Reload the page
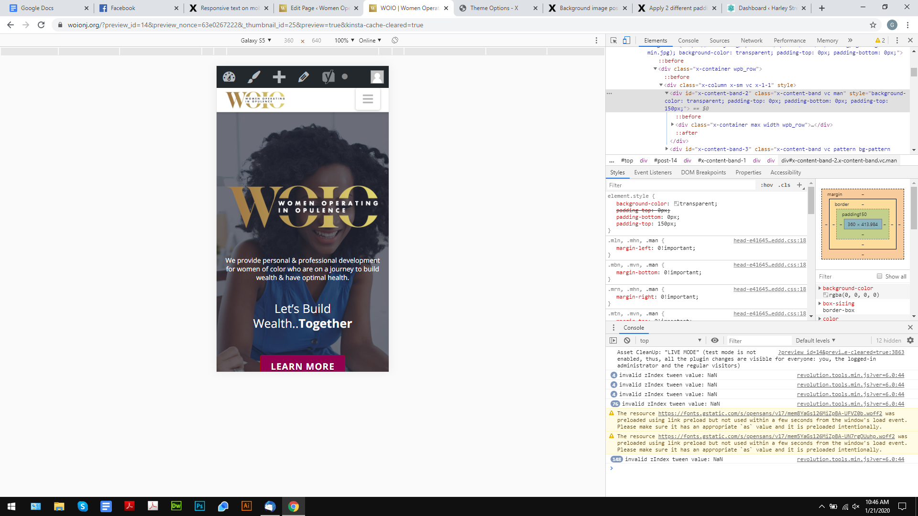 [41, 25]
